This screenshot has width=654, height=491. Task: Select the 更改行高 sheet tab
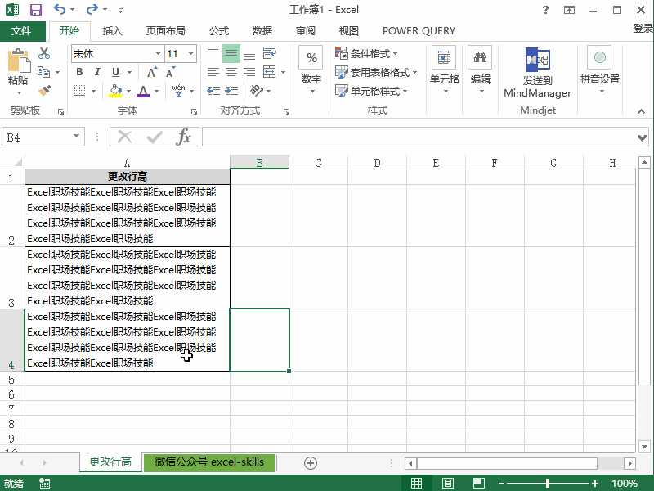point(110,462)
